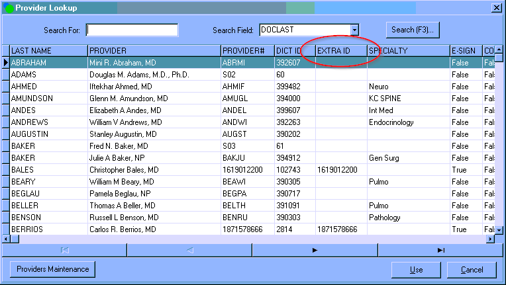Image resolution: width=506 pixels, height=285 pixels.
Task: Click the EXTRA ID column header
Action: coord(340,51)
